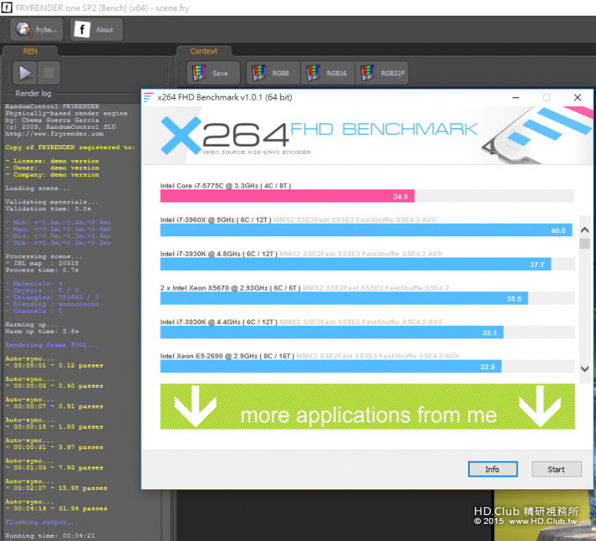Viewport: 596px width, 541px height.
Task: Minimize the x264 FHD Benchmark window
Action: (515, 97)
